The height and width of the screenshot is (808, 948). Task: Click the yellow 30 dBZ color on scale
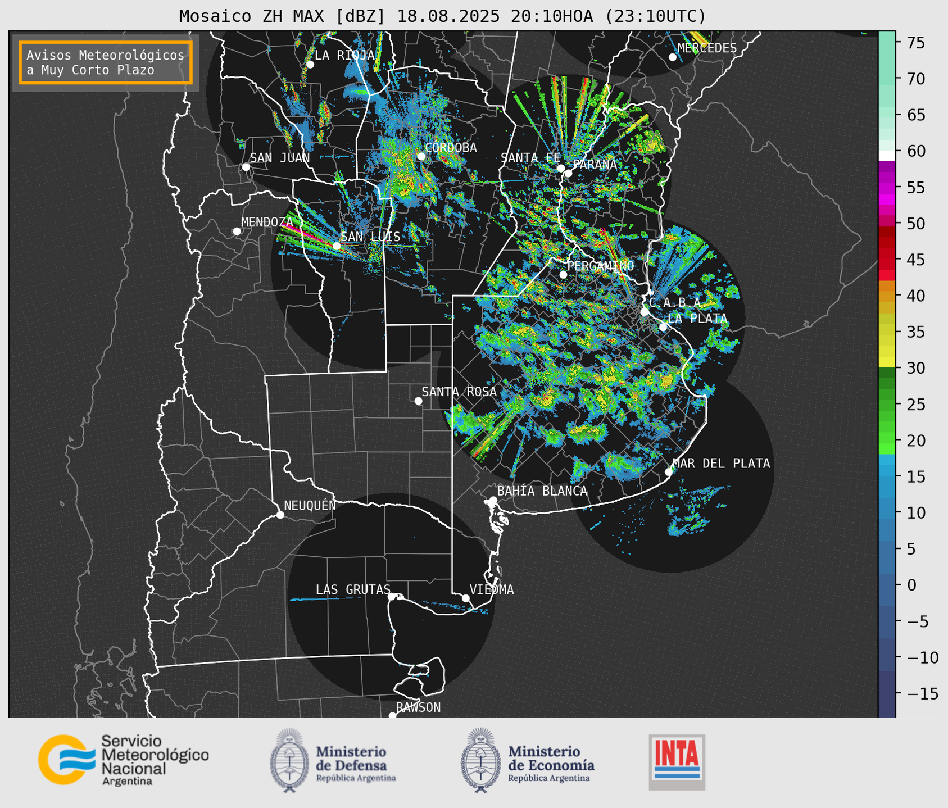click(887, 362)
